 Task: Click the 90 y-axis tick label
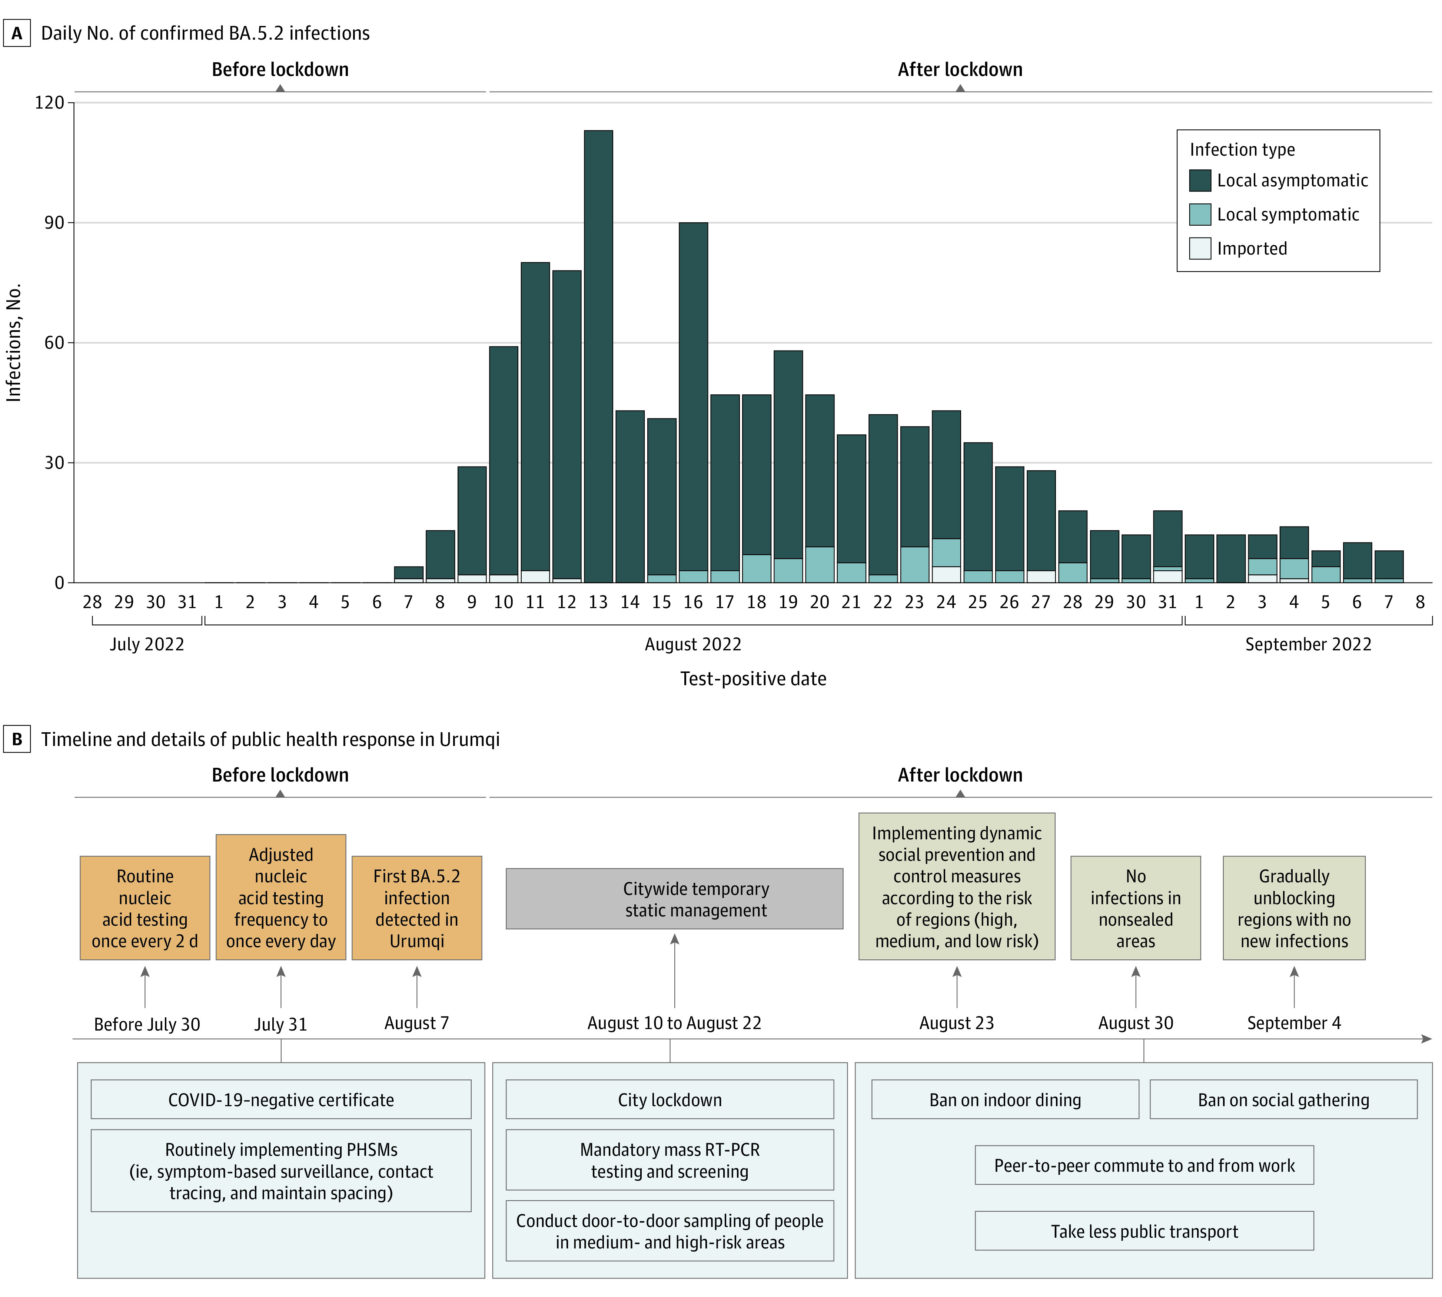[54, 223]
